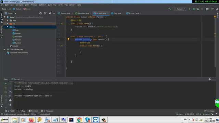Run the Runner configuration with green play button
This screenshot has width=219, height=123.
[190, 9]
